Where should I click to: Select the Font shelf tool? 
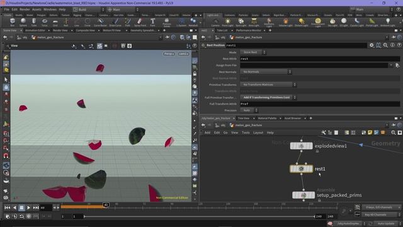(152, 22)
